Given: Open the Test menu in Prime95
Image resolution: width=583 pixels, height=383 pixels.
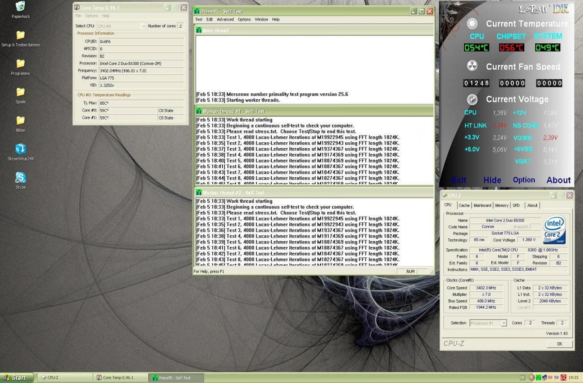Looking at the screenshot, I should pyautogui.click(x=198, y=19).
